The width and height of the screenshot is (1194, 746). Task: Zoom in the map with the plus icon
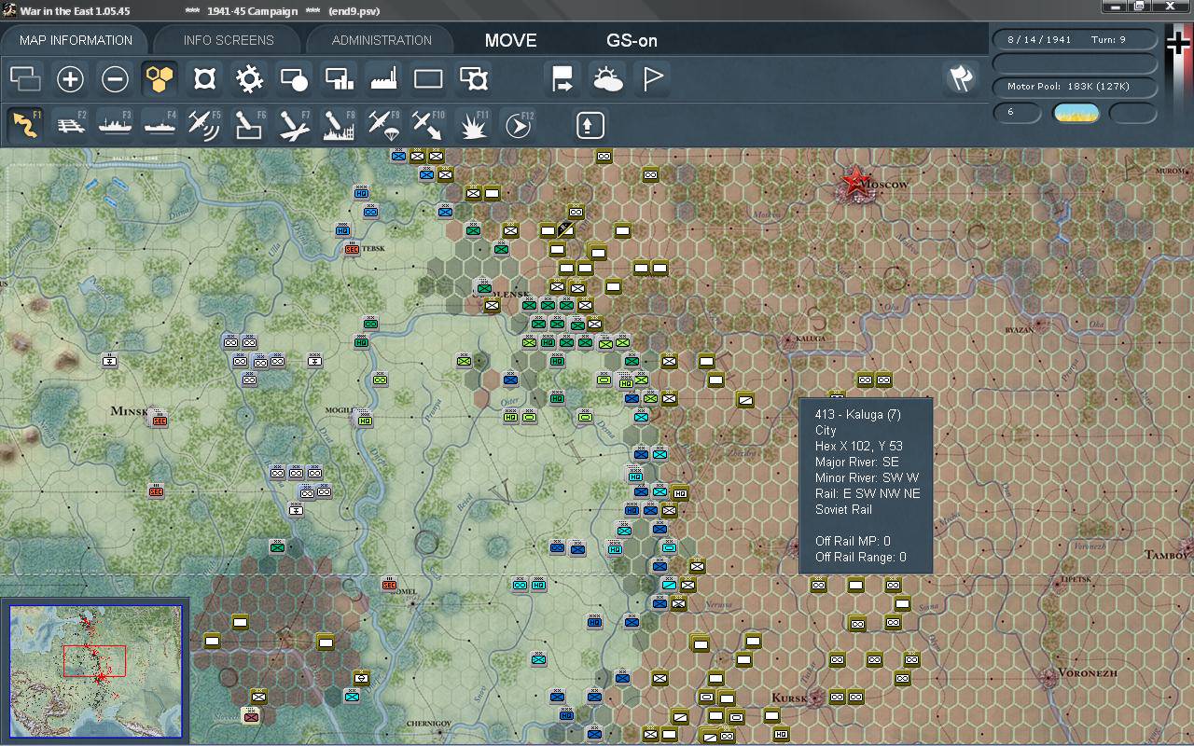coord(70,79)
